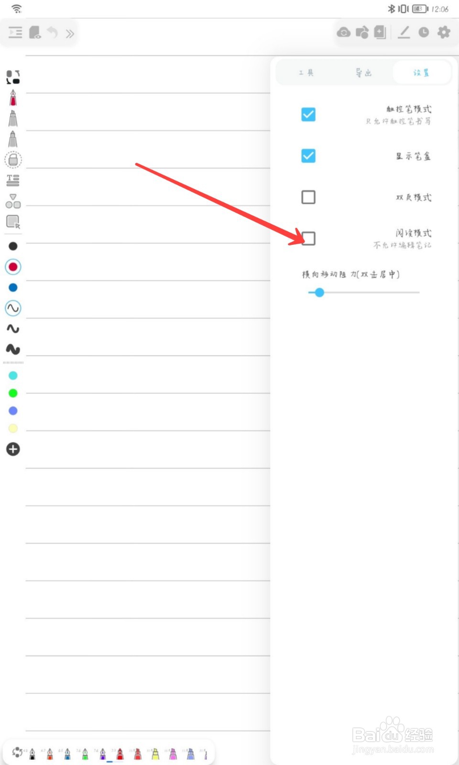Choose the blue color swatch

tap(13, 287)
